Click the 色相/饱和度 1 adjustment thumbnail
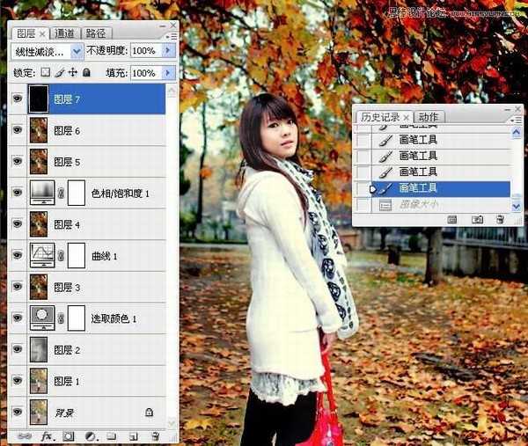This screenshot has width=528, height=446. (42, 193)
